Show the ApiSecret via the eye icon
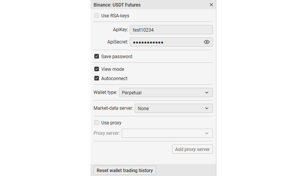This screenshot has height=176, width=308. (207, 42)
